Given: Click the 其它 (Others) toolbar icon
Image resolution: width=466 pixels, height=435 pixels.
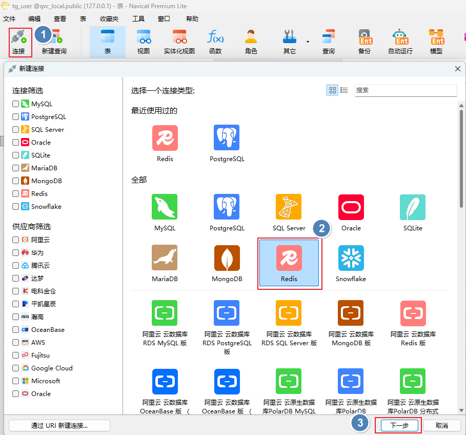Looking at the screenshot, I should coord(290,42).
